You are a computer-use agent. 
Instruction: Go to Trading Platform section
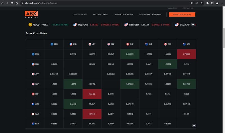point(123,15)
